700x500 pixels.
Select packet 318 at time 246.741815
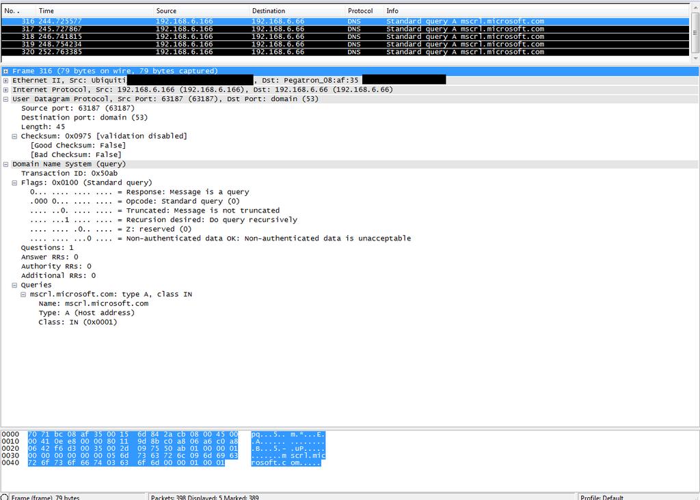pyautogui.click(x=345, y=37)
